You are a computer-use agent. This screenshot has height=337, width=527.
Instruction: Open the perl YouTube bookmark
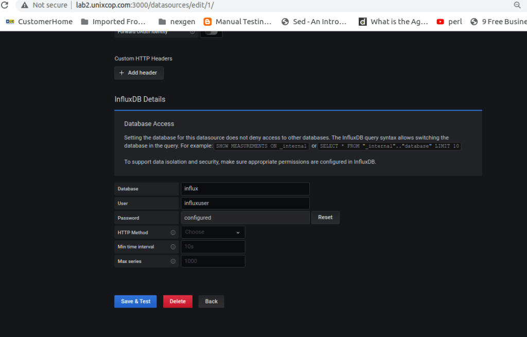click(x=449, y=22)
